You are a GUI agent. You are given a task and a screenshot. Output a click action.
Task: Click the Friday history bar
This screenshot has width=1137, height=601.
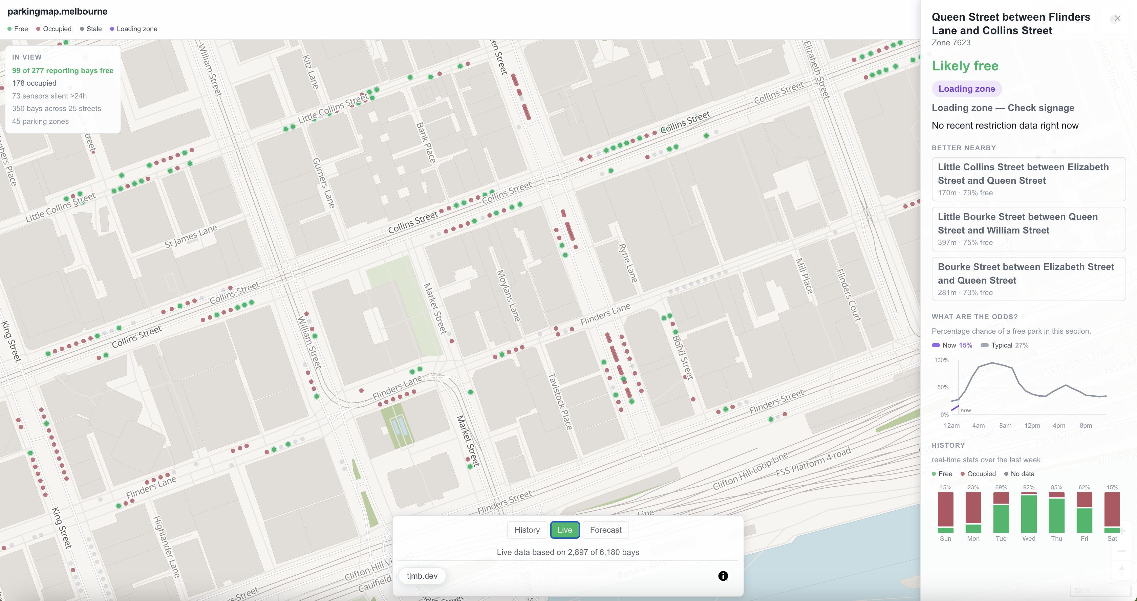click(x=1085, y=512)
